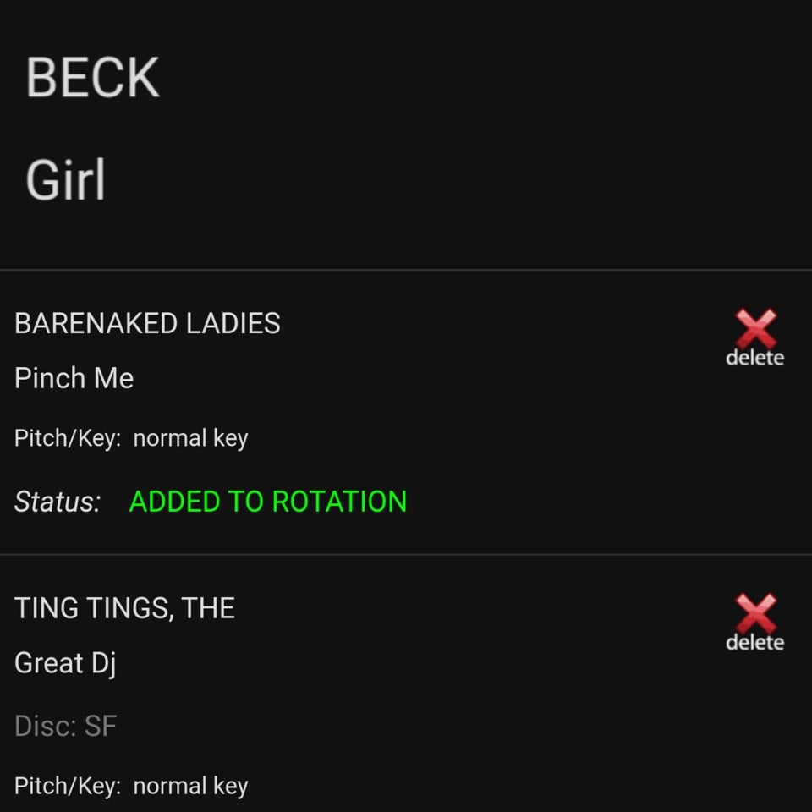
Task: Tap the song title Girl
Action: (66, 180)
